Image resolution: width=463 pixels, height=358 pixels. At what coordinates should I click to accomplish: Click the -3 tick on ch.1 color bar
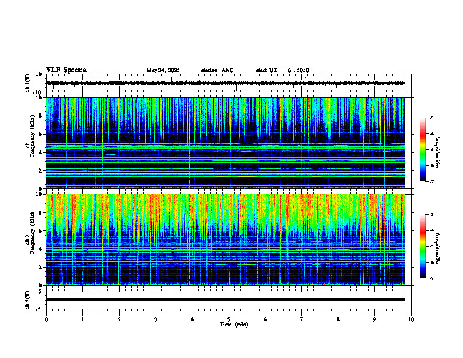(431, 118)
